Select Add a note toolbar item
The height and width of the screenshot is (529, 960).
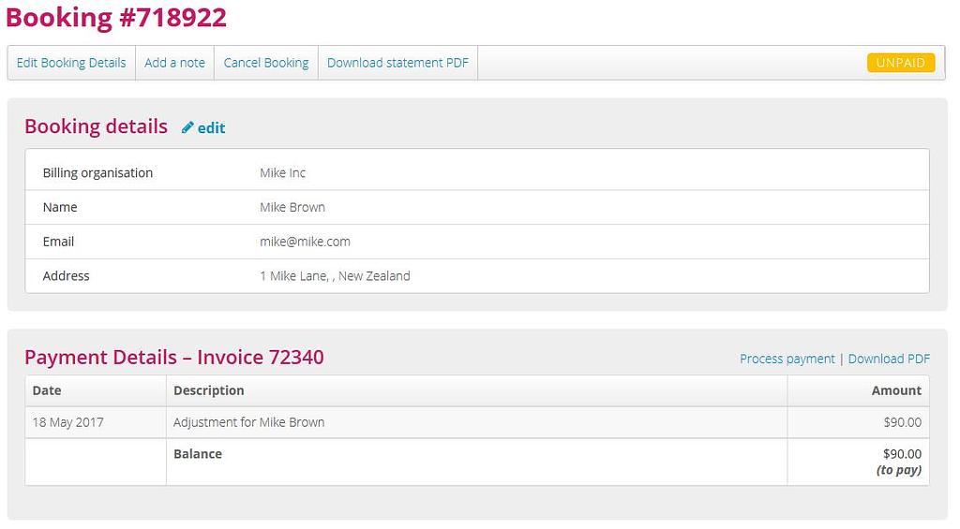coord(174,63)
